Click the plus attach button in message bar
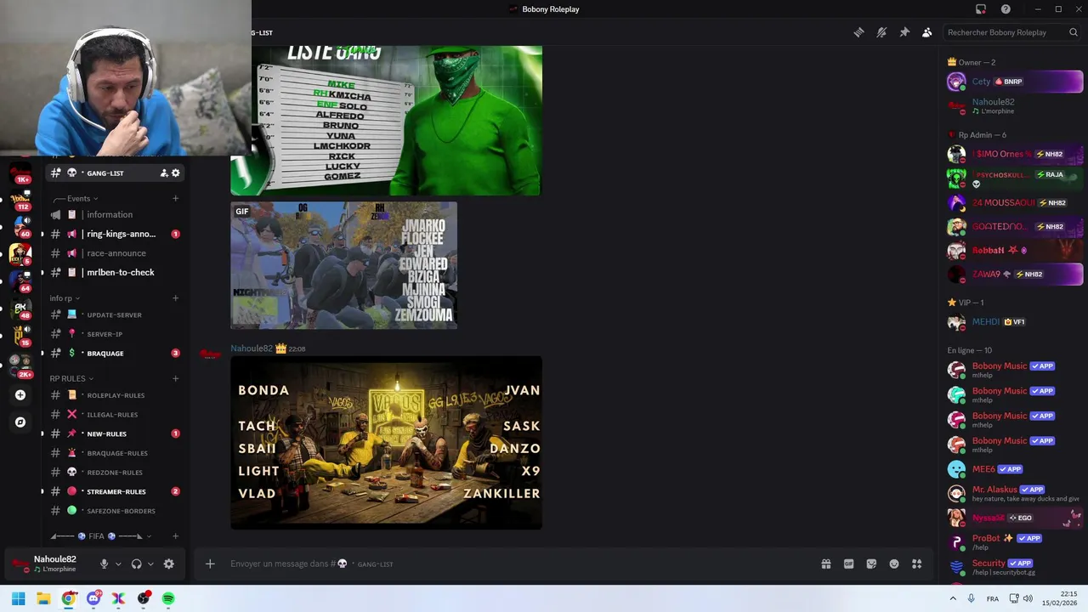 click(x=210, y=564)
